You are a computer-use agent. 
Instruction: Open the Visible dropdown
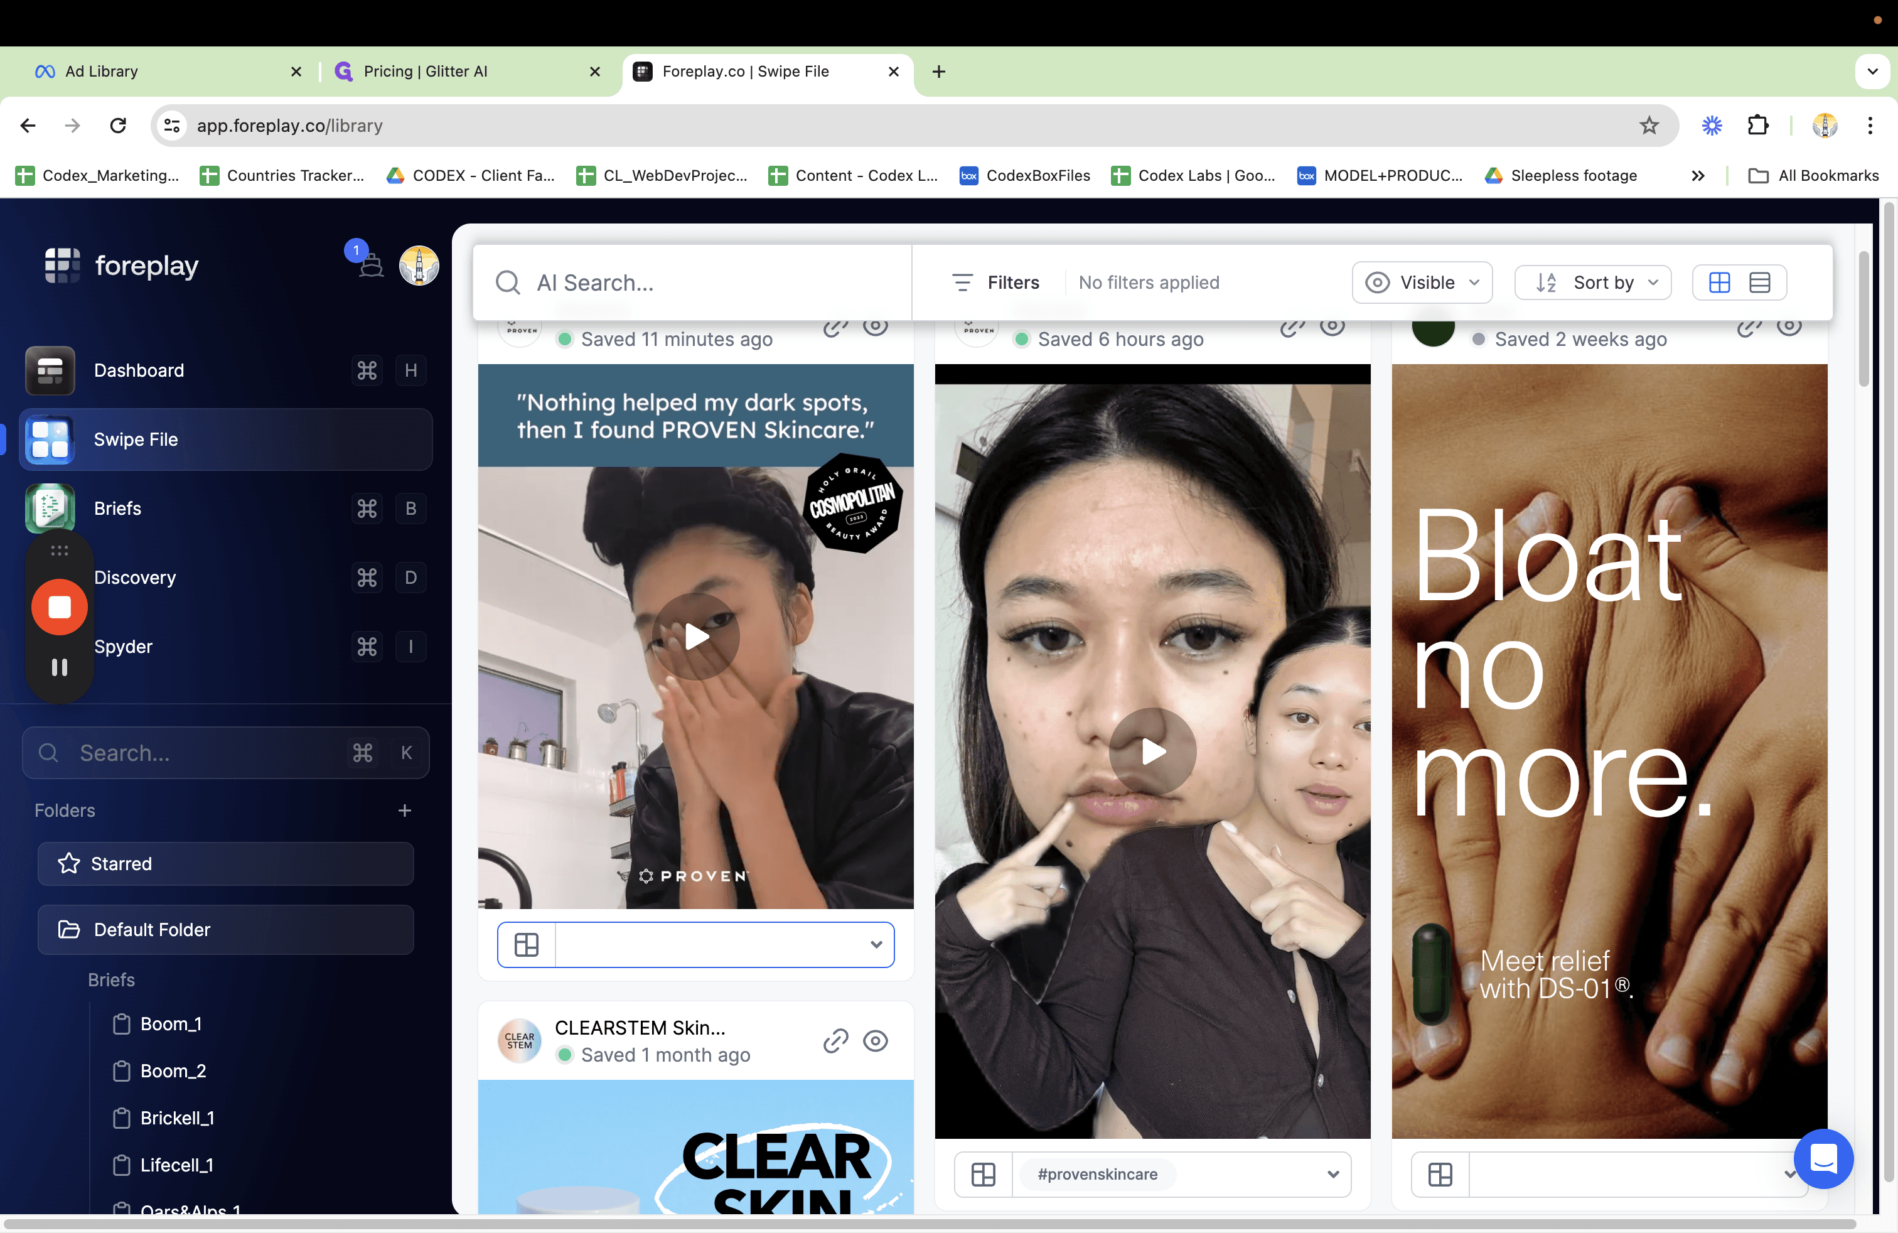(x=1422, y=283)
